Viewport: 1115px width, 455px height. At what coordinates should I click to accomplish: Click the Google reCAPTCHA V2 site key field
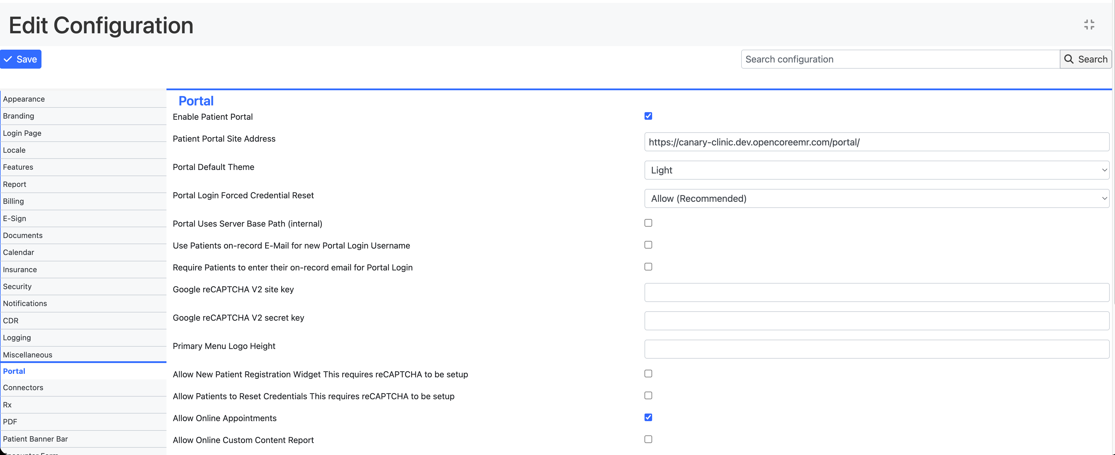click(875, 292)
